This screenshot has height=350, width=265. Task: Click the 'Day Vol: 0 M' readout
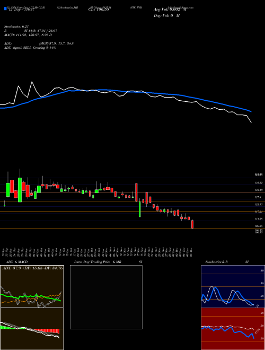[x=166, y=15]
